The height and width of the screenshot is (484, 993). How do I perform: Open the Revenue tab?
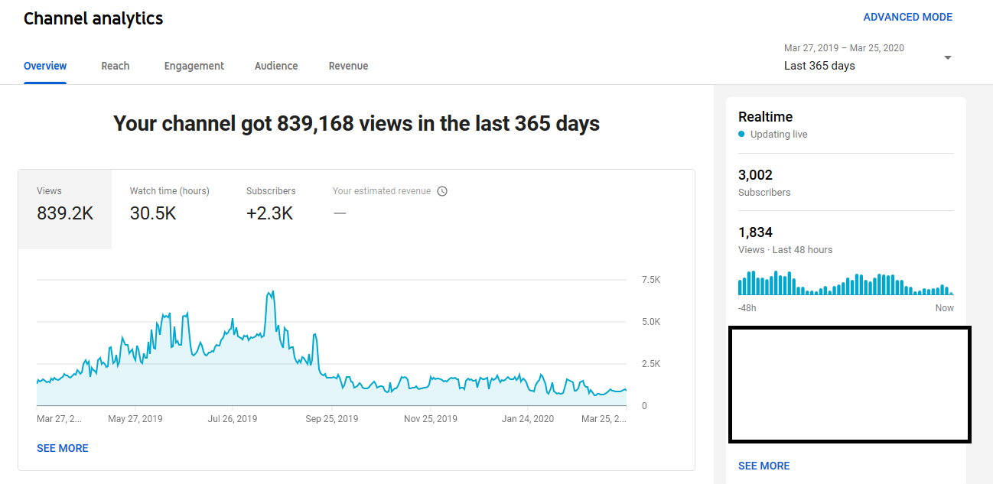point(348,66)
